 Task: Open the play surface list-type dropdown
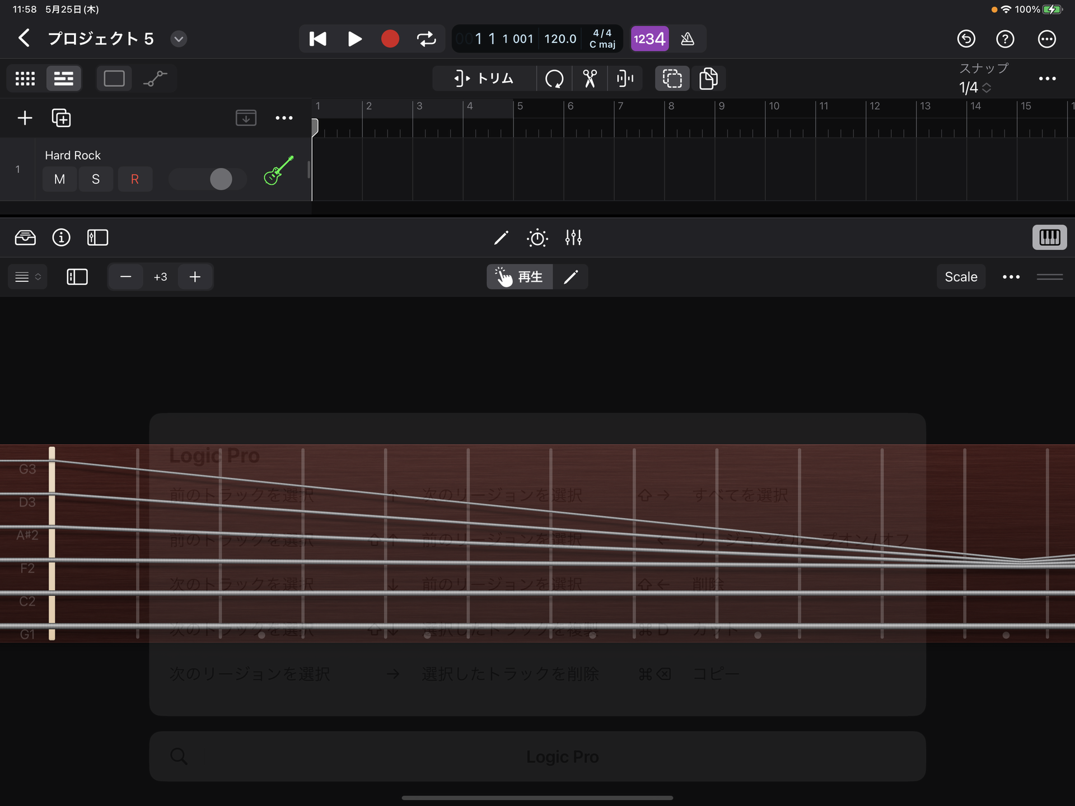coord(27,277)
